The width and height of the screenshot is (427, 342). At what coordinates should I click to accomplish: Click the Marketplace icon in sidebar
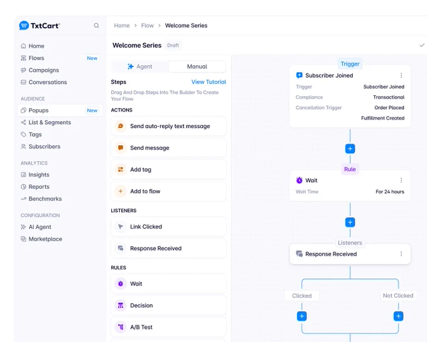click(23, 239)
